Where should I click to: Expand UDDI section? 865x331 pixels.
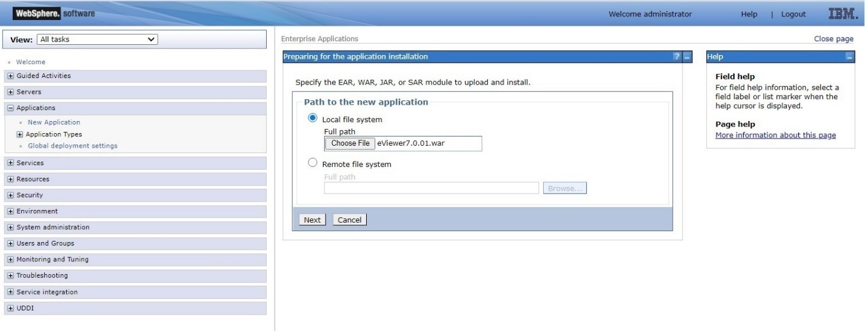click(x=10, y=308)
